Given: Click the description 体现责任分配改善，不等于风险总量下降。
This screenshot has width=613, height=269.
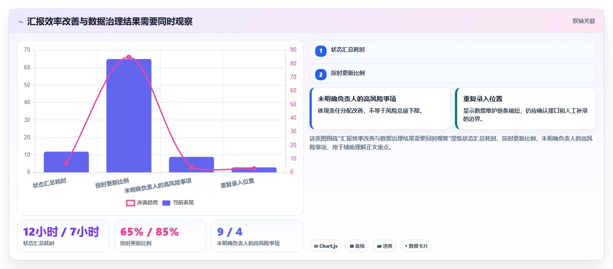Looking at the screenshot, I should click(x=370, y=111).
